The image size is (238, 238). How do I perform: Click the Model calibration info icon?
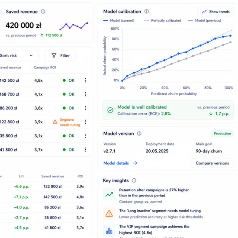coord(146,11)
